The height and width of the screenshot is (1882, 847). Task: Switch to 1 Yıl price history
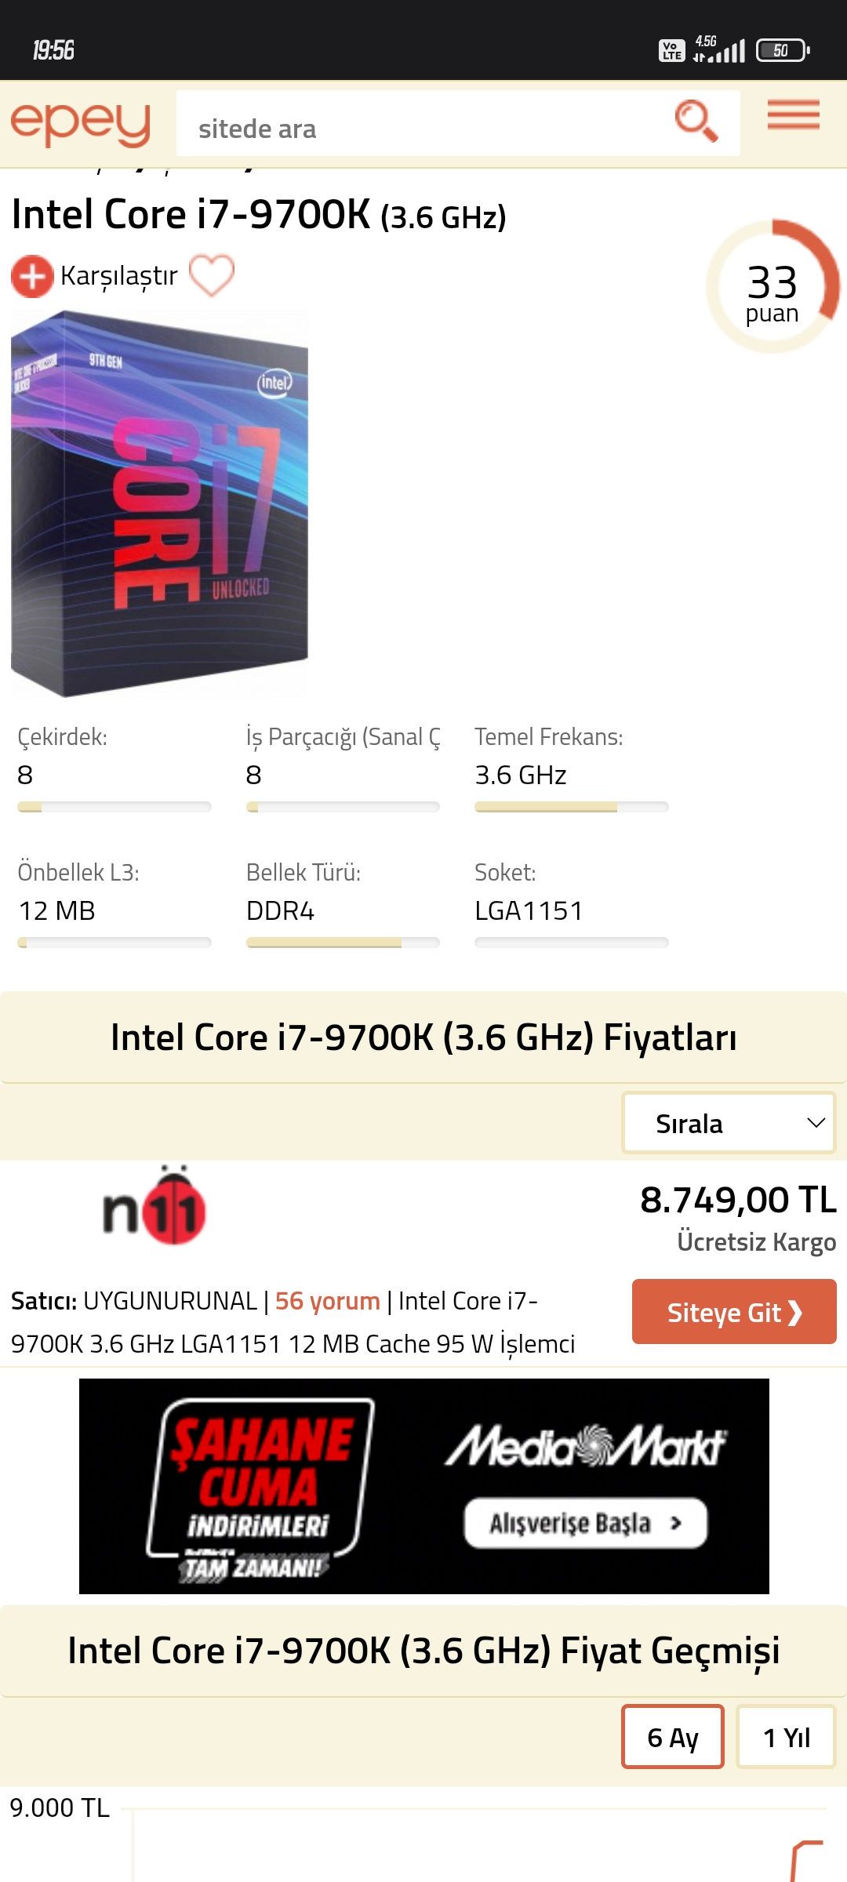click(786, 1737)
